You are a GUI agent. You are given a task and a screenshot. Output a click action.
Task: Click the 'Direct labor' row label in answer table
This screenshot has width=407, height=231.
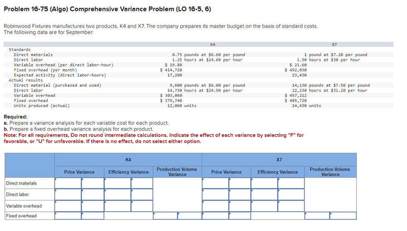(18, 194)
